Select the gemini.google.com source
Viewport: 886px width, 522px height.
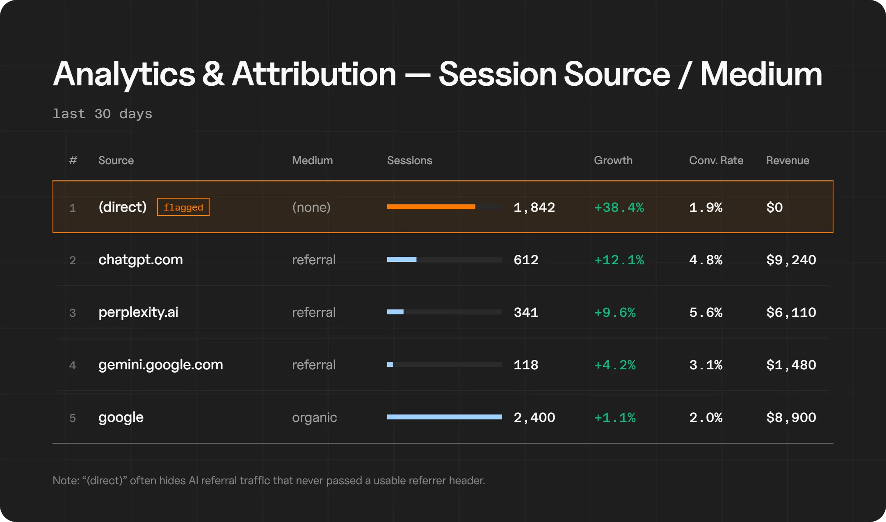(161, 365)
